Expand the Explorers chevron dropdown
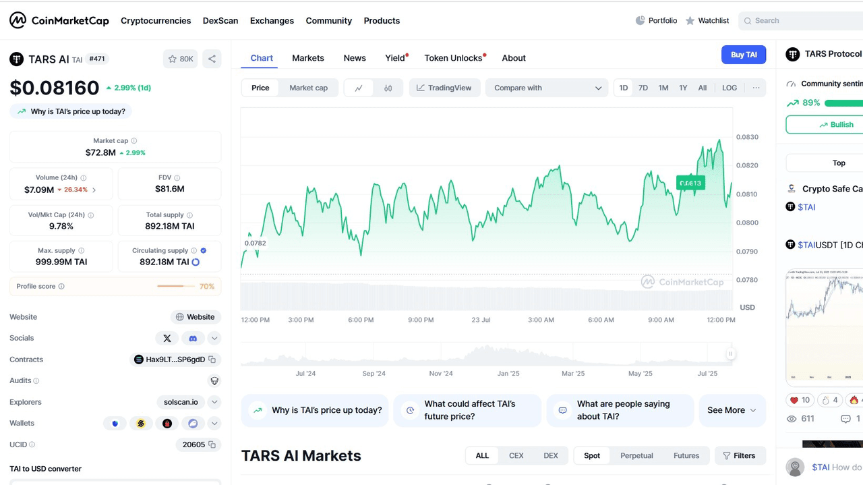This screenshot has height=485, width=863. click(x=214, y=402)
